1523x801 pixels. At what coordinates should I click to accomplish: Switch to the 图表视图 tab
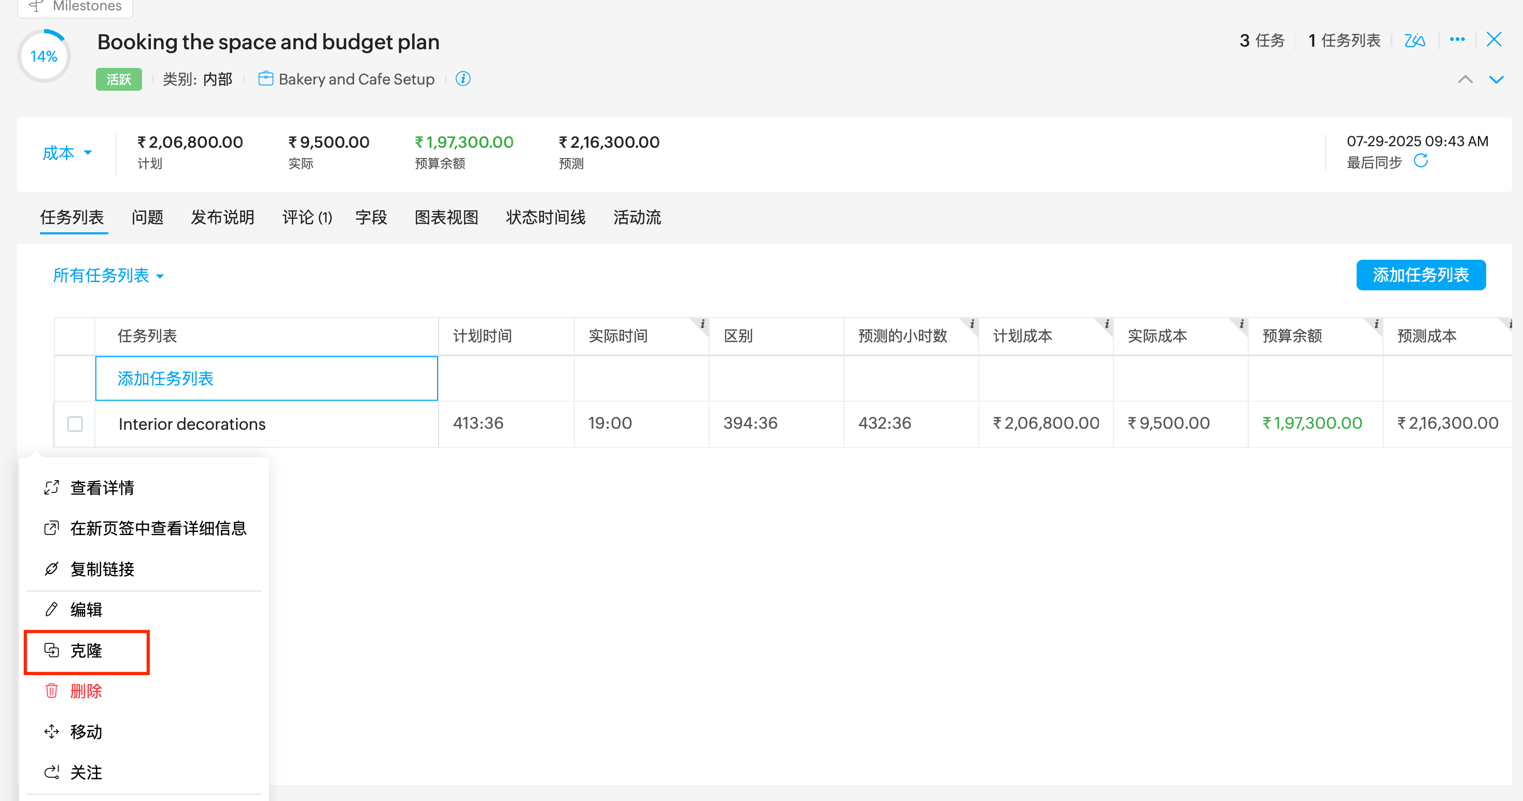click(x=446, y=218)
